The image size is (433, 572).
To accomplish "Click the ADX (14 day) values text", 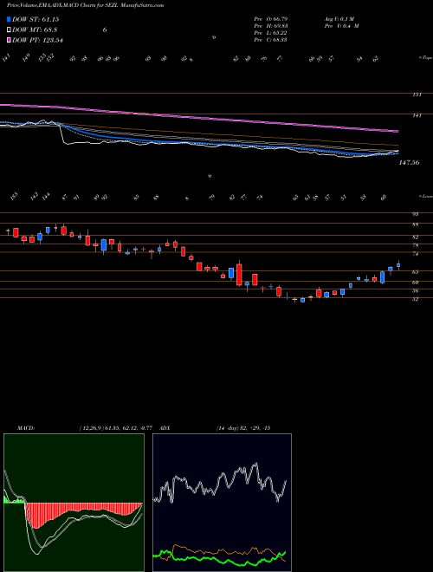I will (243, 428).
